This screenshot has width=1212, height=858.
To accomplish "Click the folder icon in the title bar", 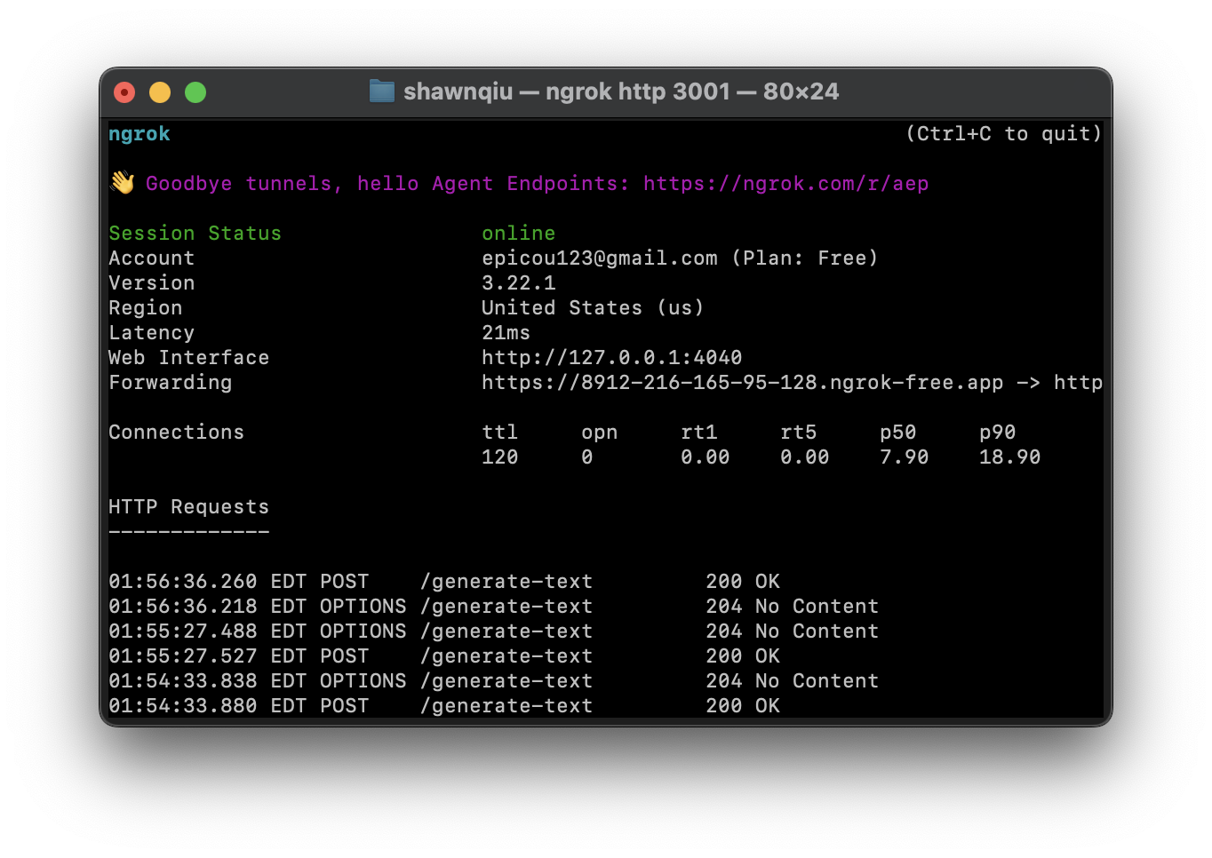I will 381,91.
